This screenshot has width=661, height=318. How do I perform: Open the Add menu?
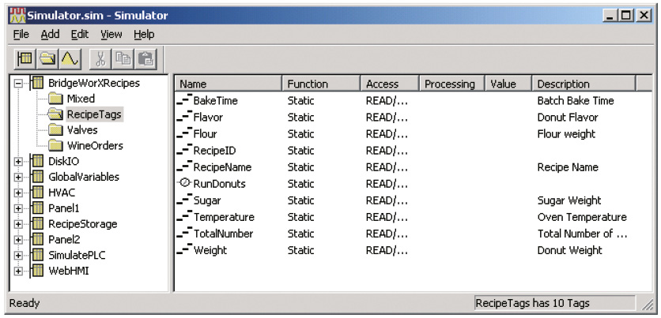pyautogui.click(x=50, y=34)
